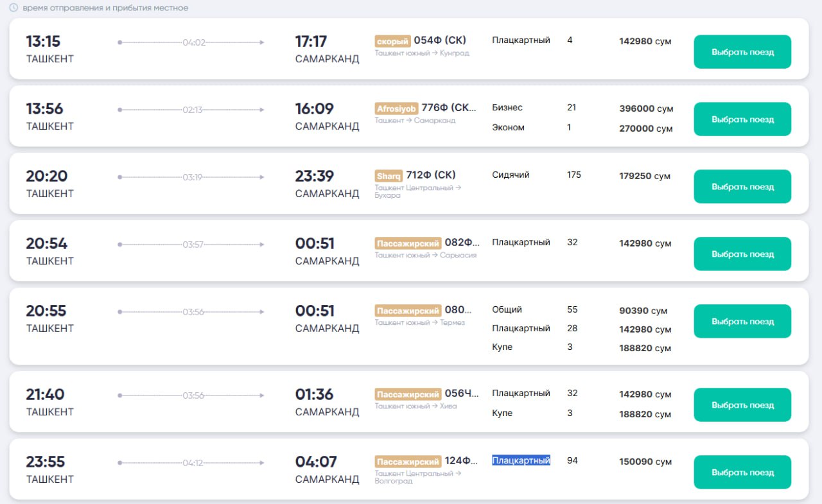Pick the train departing at 20:54
Screen dimensions: 822x504
(x=742, y=254)
